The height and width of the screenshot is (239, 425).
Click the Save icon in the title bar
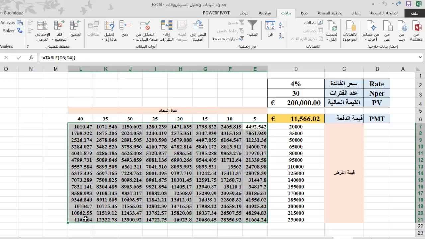(409, 4)
